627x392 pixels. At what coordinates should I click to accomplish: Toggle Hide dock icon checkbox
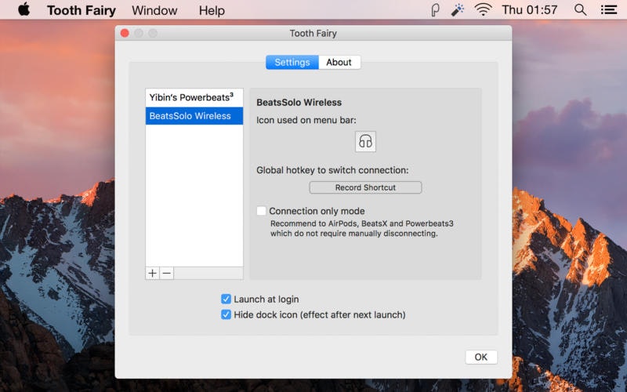(226, 314)
